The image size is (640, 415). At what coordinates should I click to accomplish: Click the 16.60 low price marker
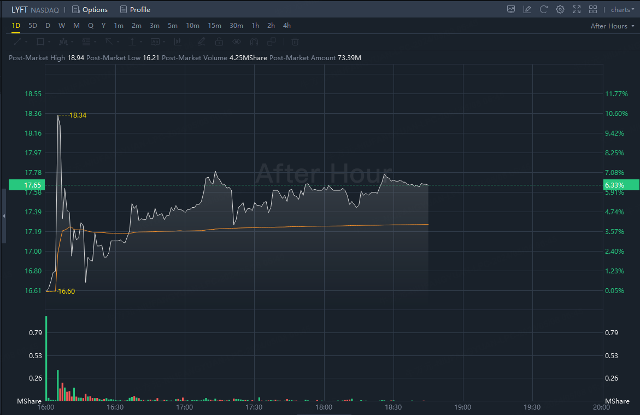66,291
